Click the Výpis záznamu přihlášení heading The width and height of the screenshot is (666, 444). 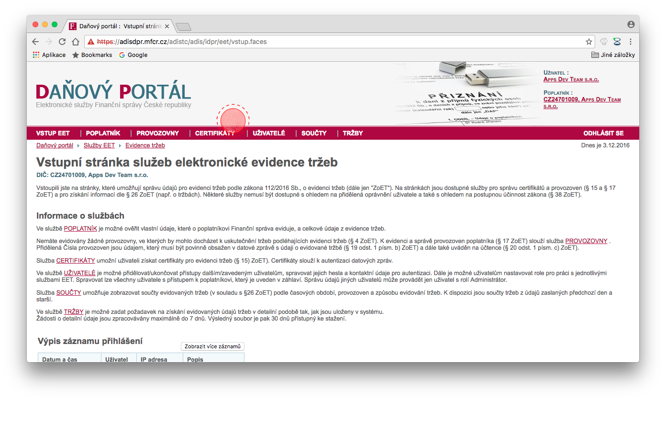[90, 341]
